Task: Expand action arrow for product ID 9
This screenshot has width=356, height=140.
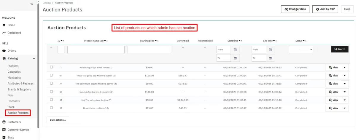Action: pyautogui.click(x=344, y=84)
